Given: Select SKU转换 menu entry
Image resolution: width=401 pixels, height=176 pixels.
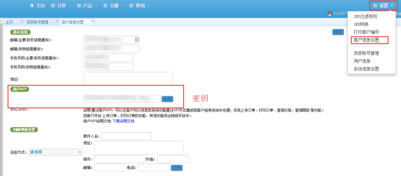Looking at the screenshot, I should pos(361,24).
